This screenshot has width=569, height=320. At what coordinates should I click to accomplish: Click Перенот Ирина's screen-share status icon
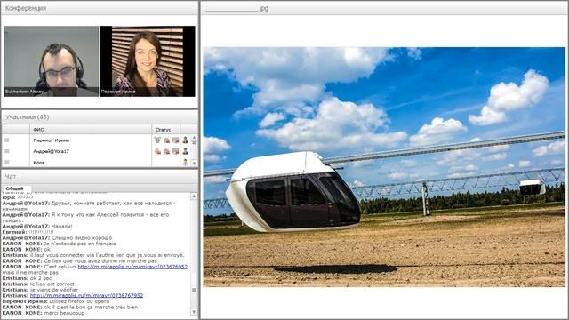[x=175, y=140]
